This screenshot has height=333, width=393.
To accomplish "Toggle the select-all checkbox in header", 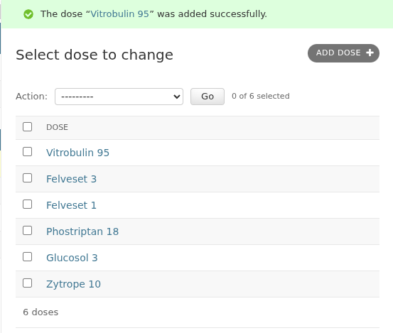I will coord(27,126).
